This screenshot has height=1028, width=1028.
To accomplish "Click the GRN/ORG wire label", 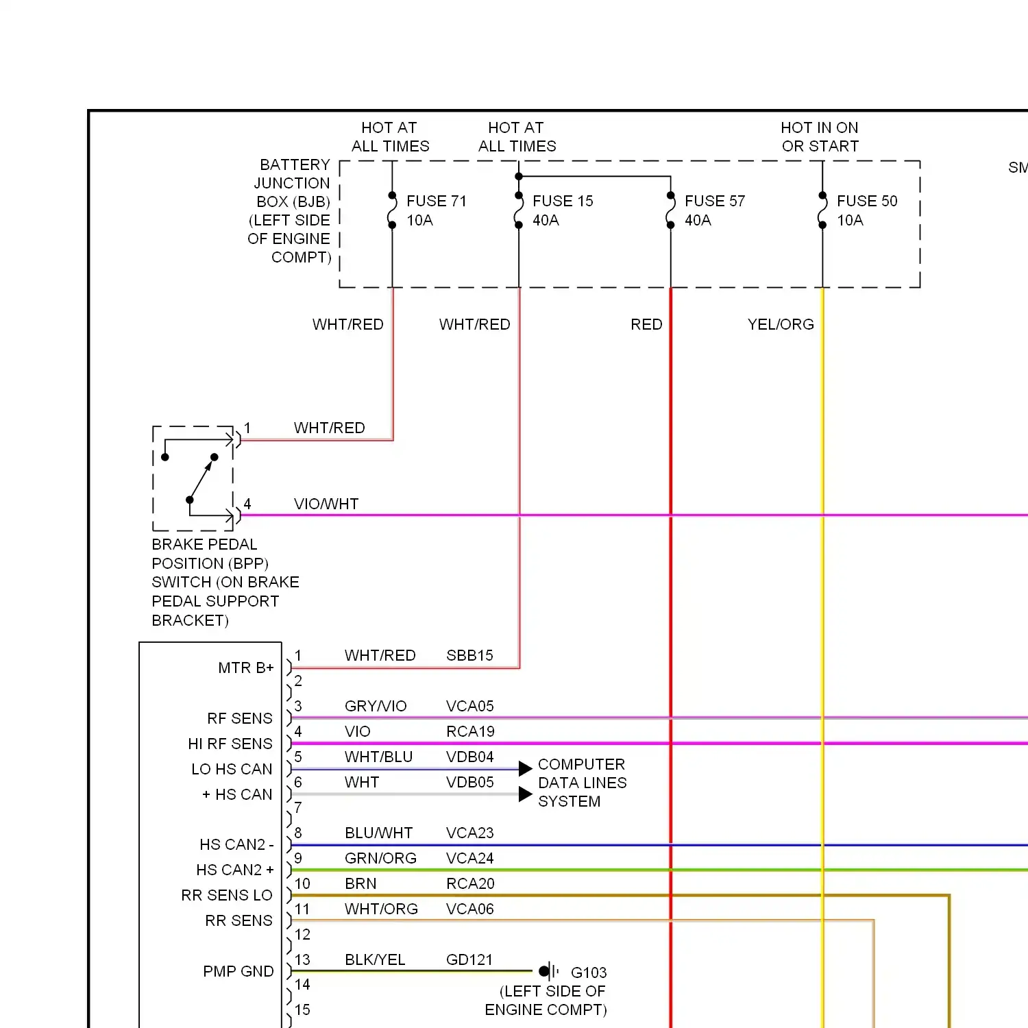I will tap(380, 858).
